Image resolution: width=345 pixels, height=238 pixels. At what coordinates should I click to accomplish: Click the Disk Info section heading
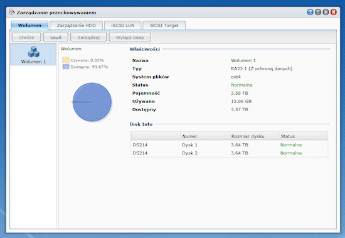point(141,124)
